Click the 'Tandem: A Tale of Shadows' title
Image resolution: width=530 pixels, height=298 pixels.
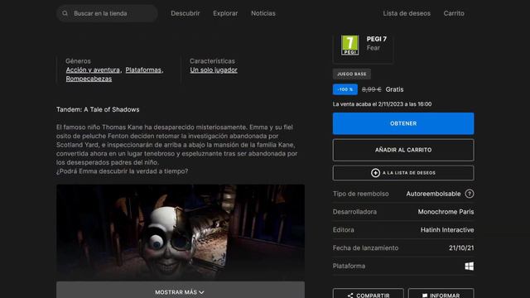(x=98, y=109)
